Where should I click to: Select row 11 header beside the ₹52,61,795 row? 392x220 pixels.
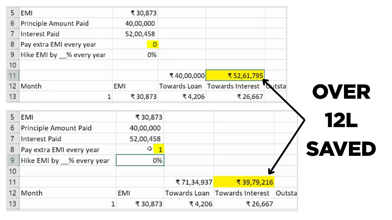tap(13, 75)
